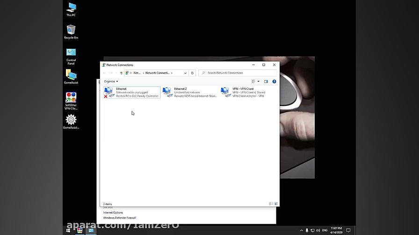This screenshot has height=235, width=419.
Task: Click 'VPN Client Adapter - VPN' text
Action: [248, 96]
